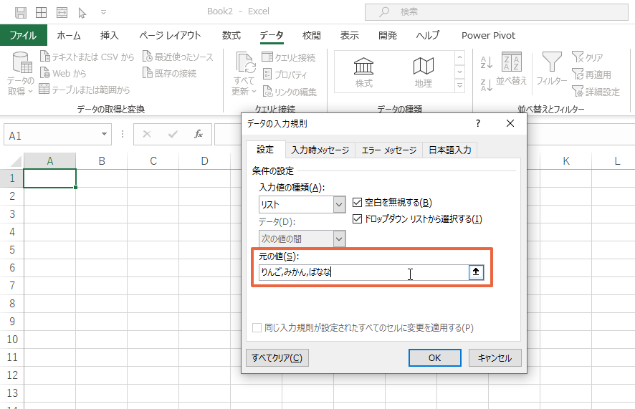This screenshot has height=409, width=635.
Task: Click the 元の値 source input field
Action: pos(363,272)
